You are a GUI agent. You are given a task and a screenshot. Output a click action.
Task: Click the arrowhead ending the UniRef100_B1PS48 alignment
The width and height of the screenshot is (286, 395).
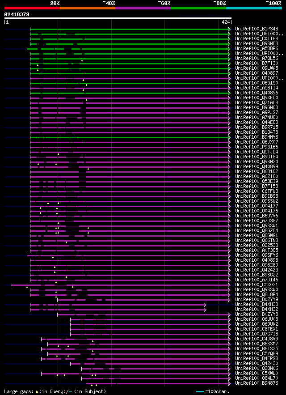pos(229,29)
